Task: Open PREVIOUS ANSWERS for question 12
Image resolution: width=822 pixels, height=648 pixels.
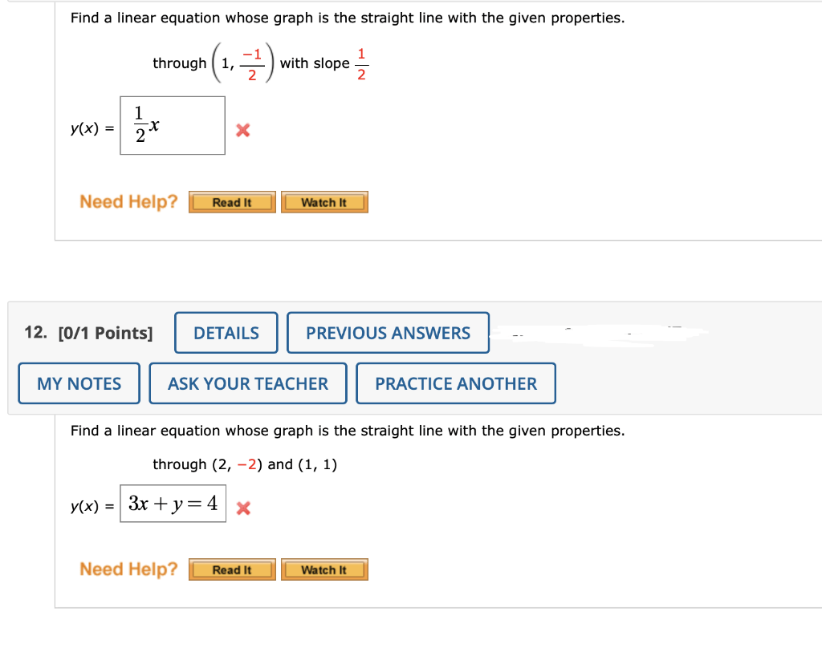Action: click(x=388, y=333)
